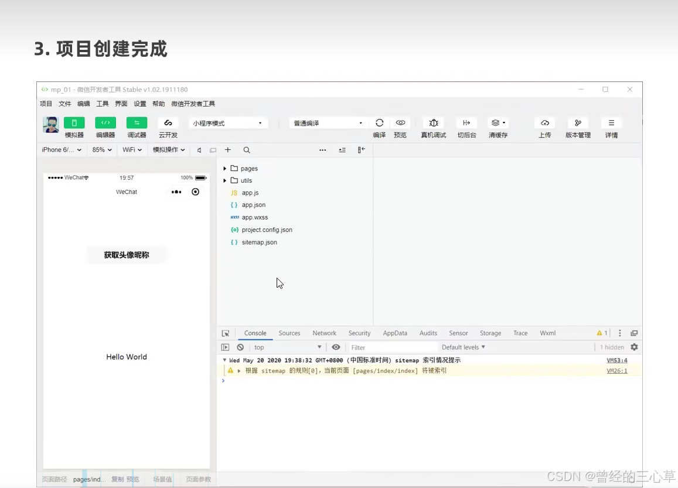Expand the pages folder
678x488 pixels.
tap(225, 169)
